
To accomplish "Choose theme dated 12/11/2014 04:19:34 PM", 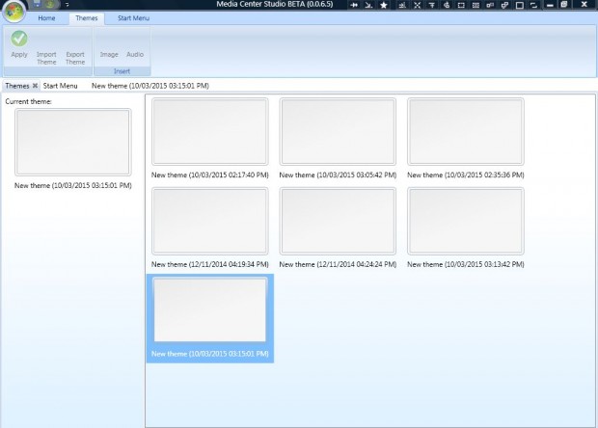I will coord(210,221).
